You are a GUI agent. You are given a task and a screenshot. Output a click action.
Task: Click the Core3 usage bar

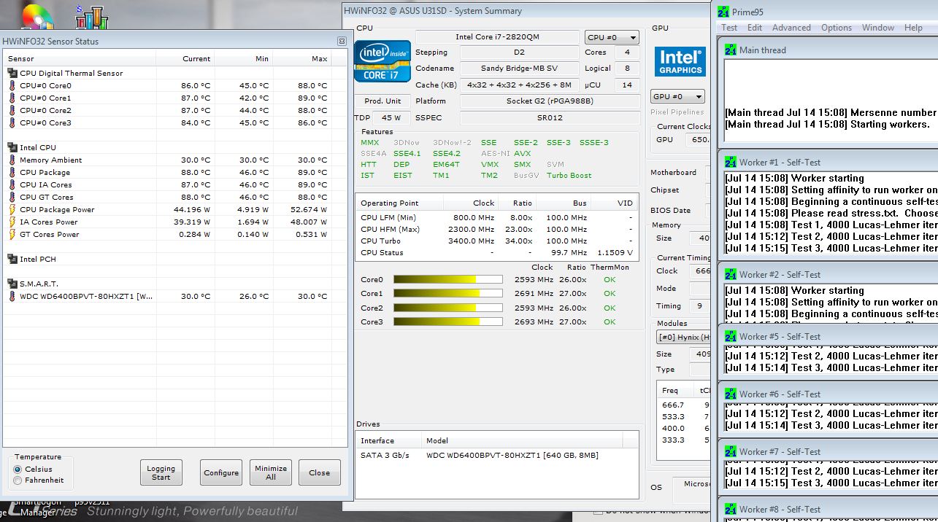click(448, 322)
